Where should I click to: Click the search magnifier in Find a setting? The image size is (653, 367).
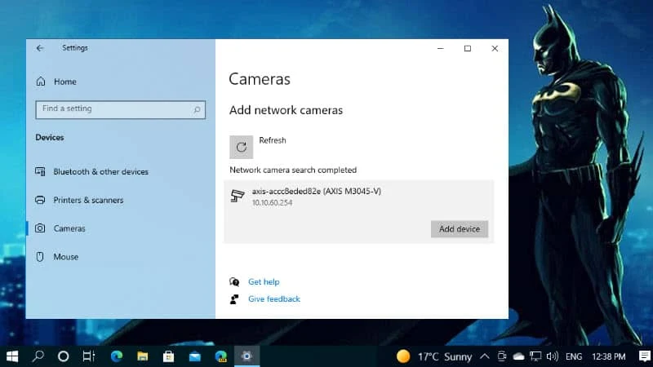[197, 109]
